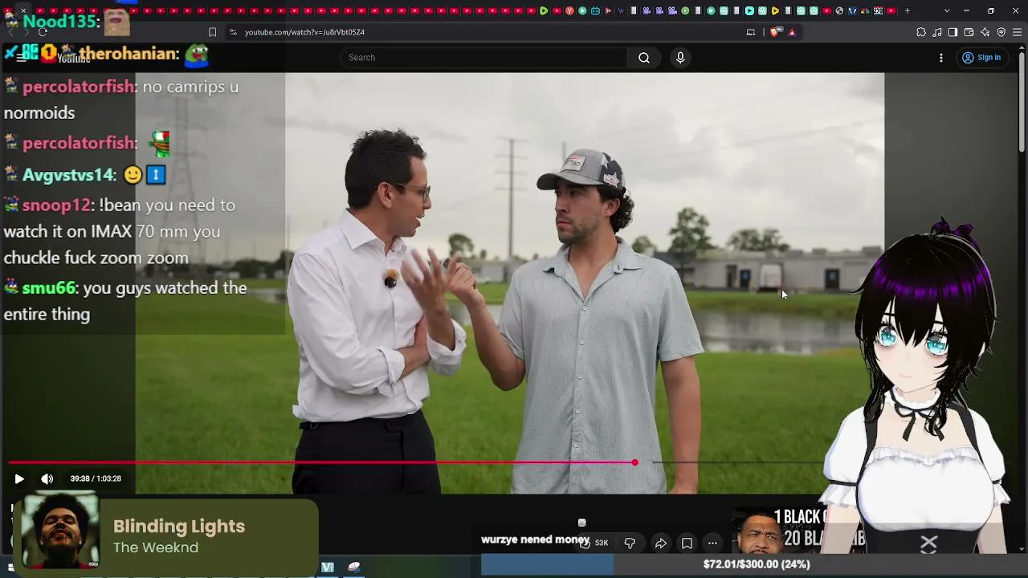1028x578 pixels.
Task: Open a new browser tab with plus
Action: 908,10
